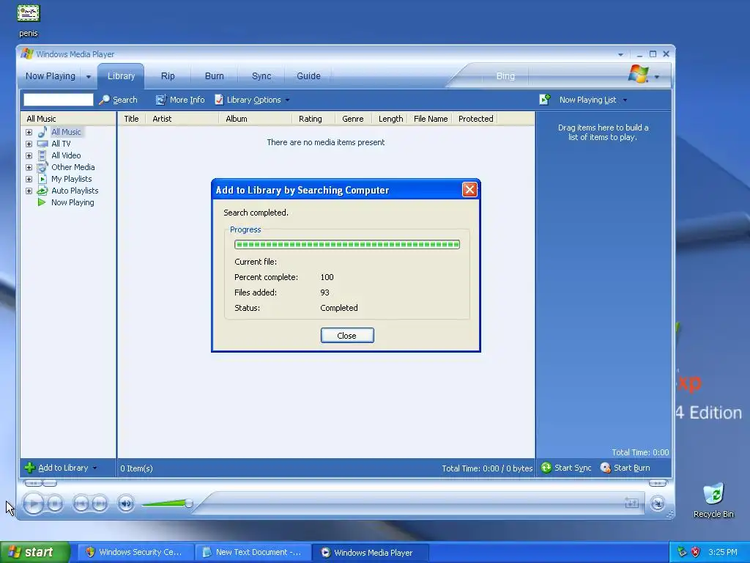Sort by the Protected column header

click(x=475, y=119)
